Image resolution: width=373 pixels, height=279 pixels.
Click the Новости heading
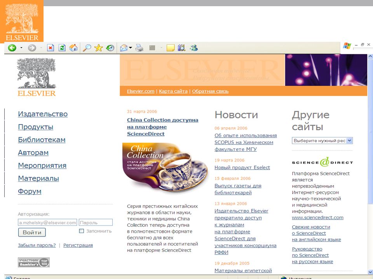[x=236, y=115]
